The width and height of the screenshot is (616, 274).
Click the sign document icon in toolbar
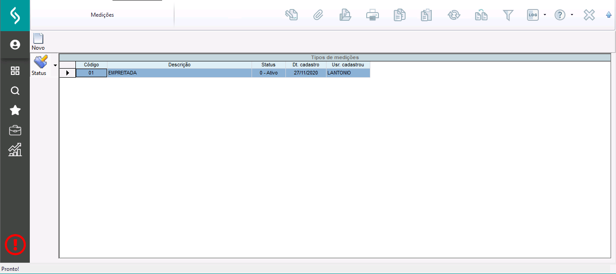pyautogui.click(x=291, y=15)
